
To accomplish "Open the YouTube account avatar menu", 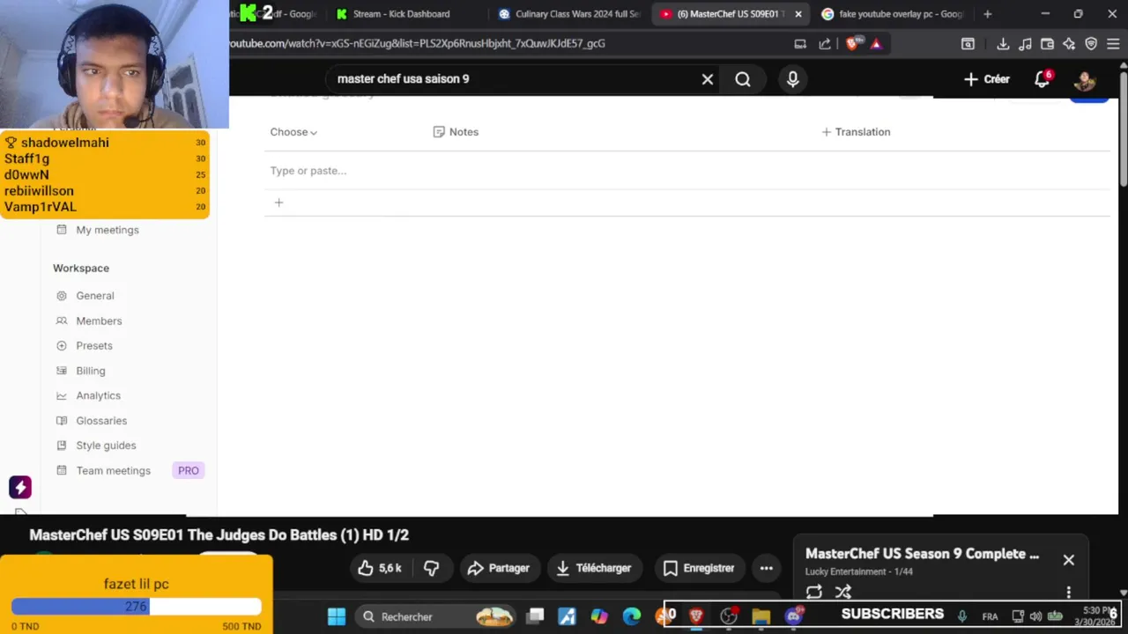I will [x=1085, y=79].
